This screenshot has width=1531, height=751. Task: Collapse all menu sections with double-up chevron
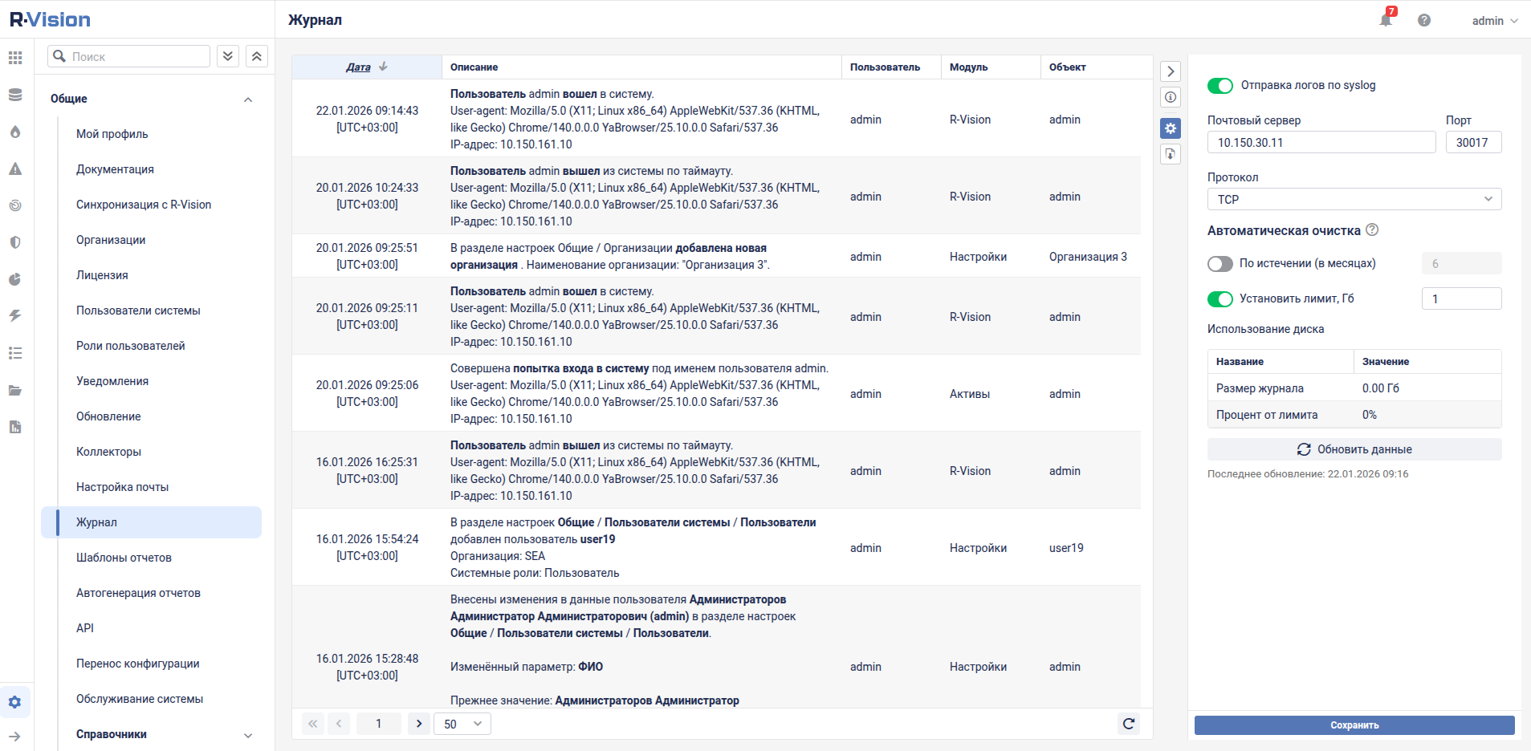[x=256, y=56]
